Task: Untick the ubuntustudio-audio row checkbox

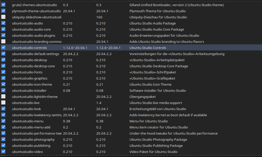Action: (3, 23)
